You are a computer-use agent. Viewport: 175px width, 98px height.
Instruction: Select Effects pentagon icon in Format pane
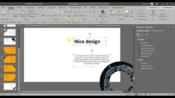click(x=142, y=35)
